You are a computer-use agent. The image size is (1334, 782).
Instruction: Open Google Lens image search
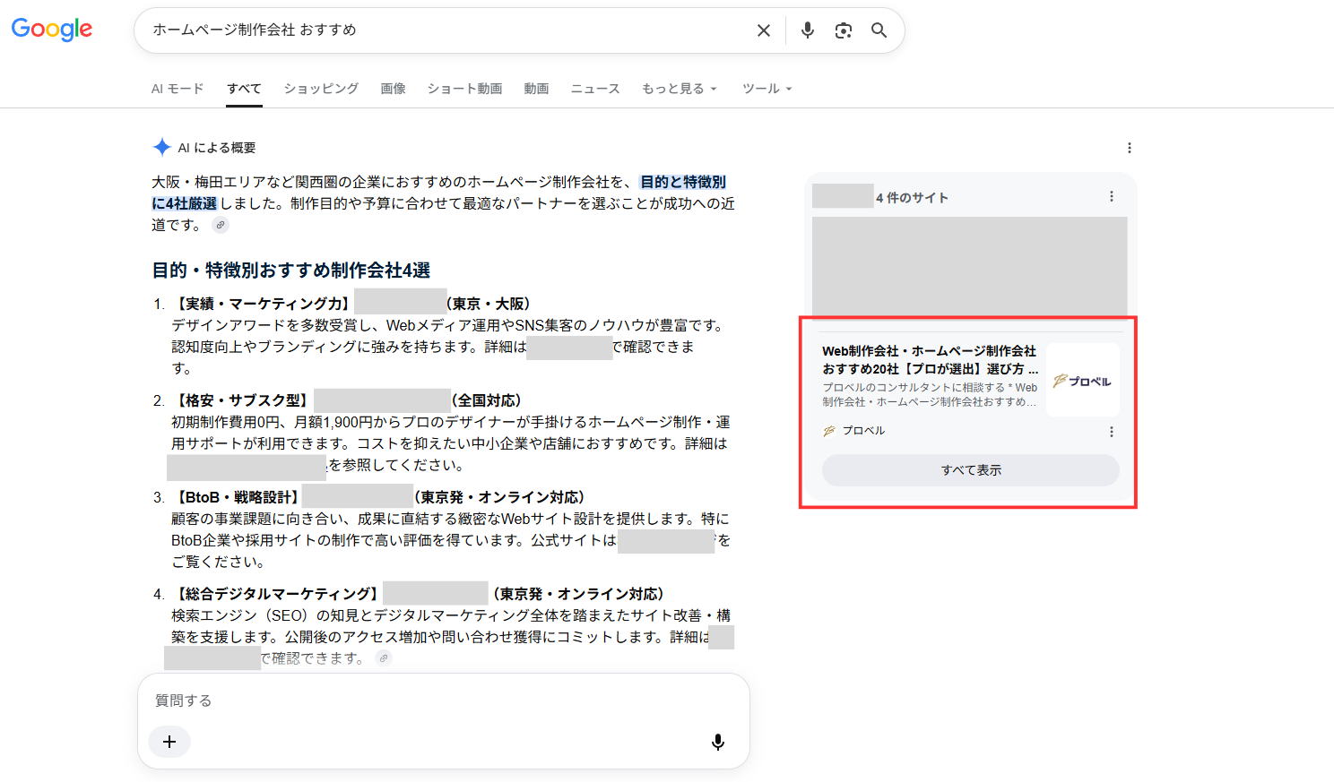844,30
